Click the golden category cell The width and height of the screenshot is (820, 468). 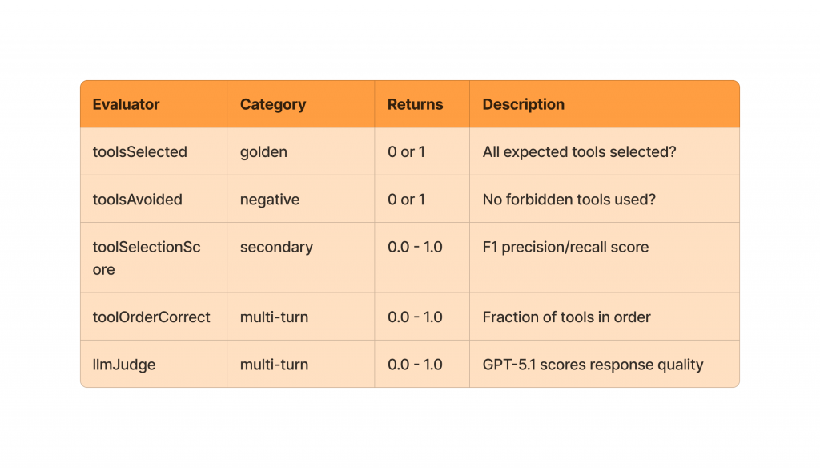[x=263, y=151]
